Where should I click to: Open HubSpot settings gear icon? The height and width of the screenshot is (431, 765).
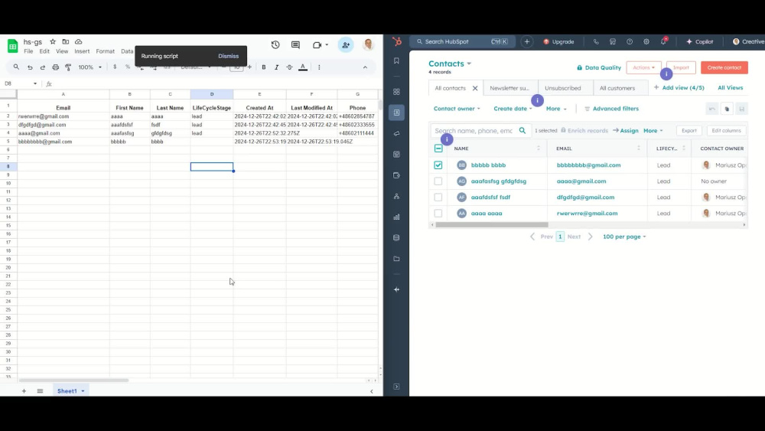point(646,42)
